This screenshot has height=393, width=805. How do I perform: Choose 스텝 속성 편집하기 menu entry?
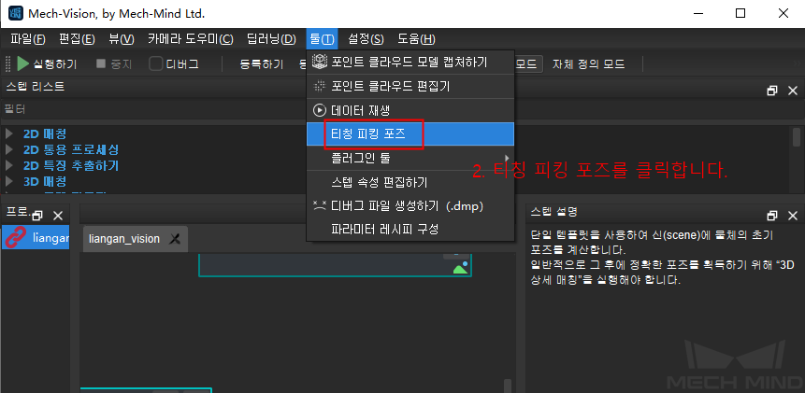[x=410, y=182]
